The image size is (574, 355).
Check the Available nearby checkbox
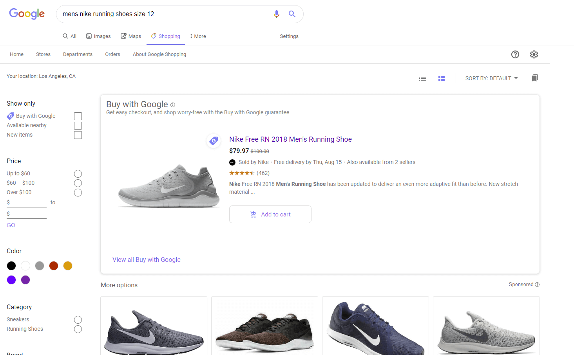click(x=78, y=126)
